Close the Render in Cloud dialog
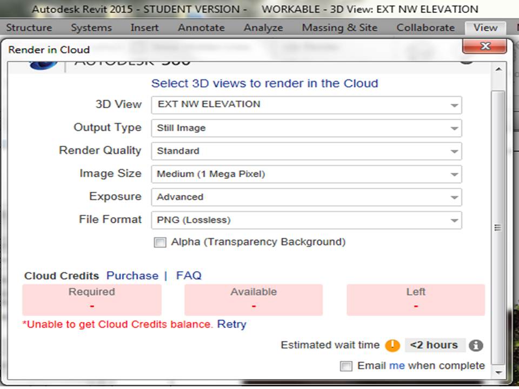This screenshot has width=519, height=389. click(x=484, y=46)
